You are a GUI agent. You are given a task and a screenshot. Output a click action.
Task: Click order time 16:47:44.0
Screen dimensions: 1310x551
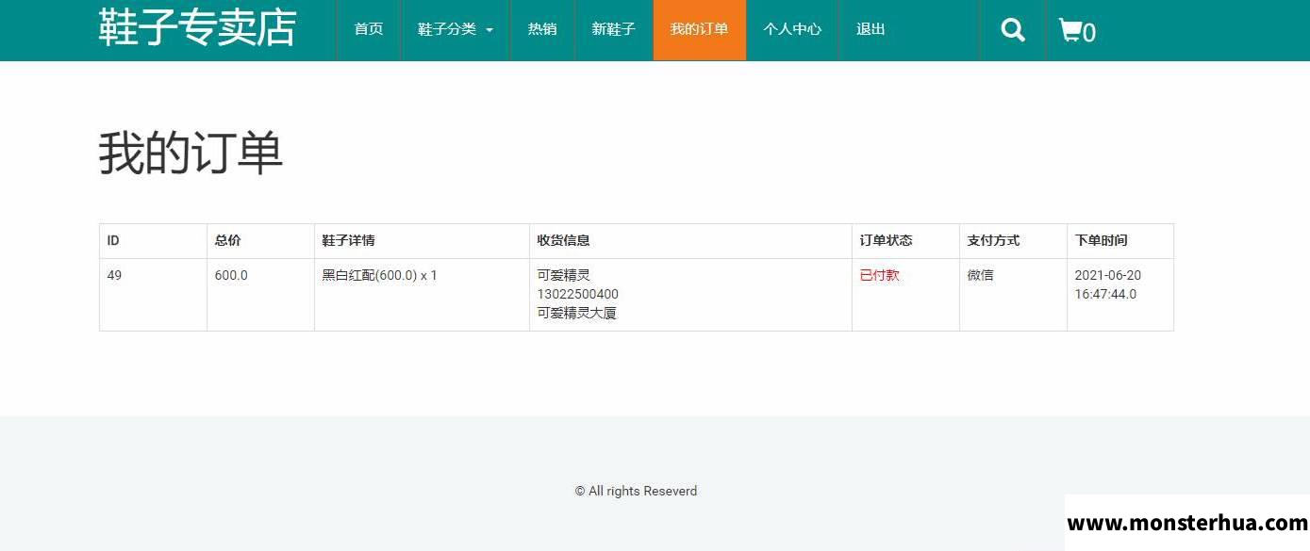(1106, 295)
